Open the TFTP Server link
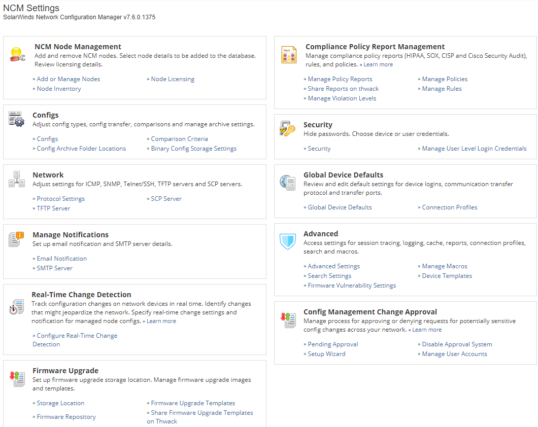538x427 pixels. 53,208
